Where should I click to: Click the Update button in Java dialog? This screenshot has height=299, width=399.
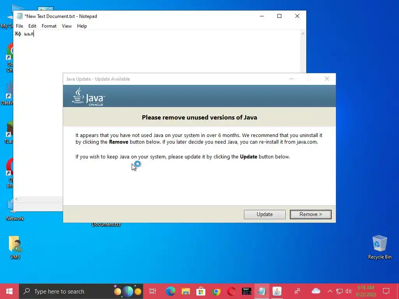(x=265, y=215)
